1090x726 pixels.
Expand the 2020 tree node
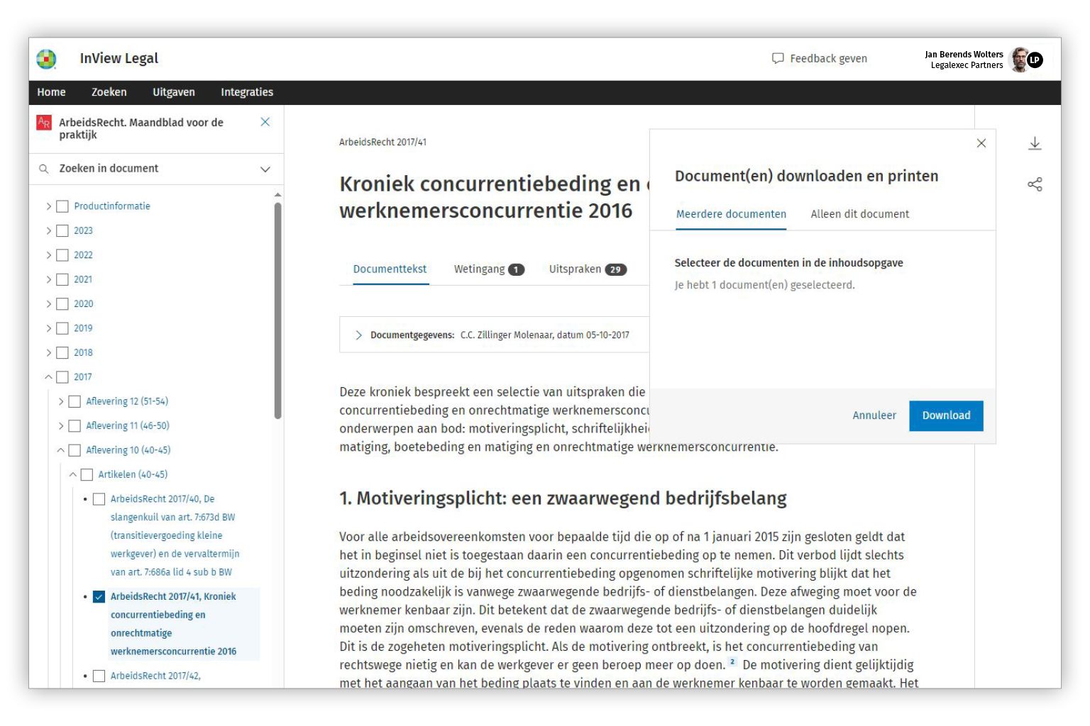48,304
